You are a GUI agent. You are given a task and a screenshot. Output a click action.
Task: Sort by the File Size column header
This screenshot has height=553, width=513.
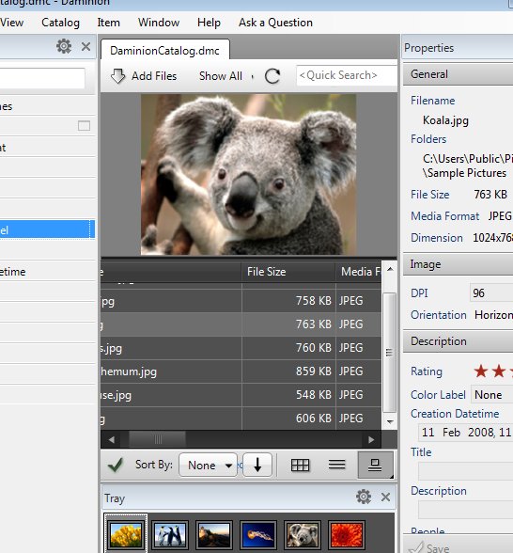point(288,272)
